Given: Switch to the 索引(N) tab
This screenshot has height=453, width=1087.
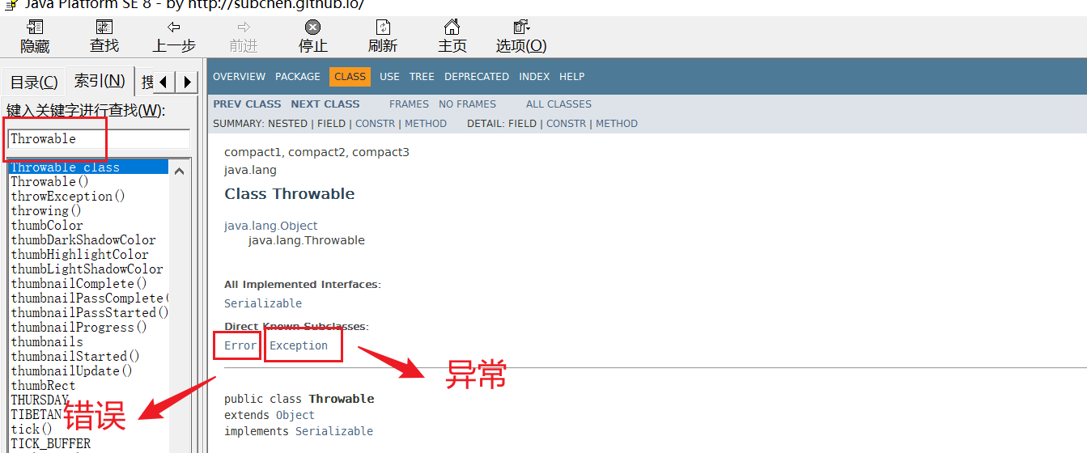Looking at the screenshot, I should (x=100, y=81).
